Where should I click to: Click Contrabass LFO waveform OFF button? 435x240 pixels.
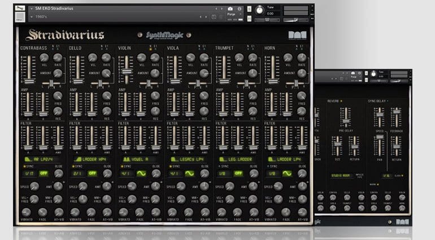coord(43,173)
